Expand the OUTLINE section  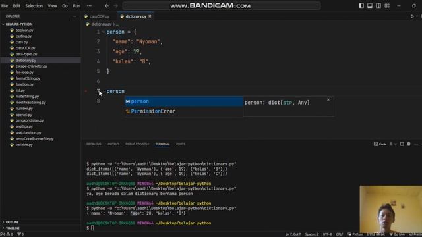(12, 223)
